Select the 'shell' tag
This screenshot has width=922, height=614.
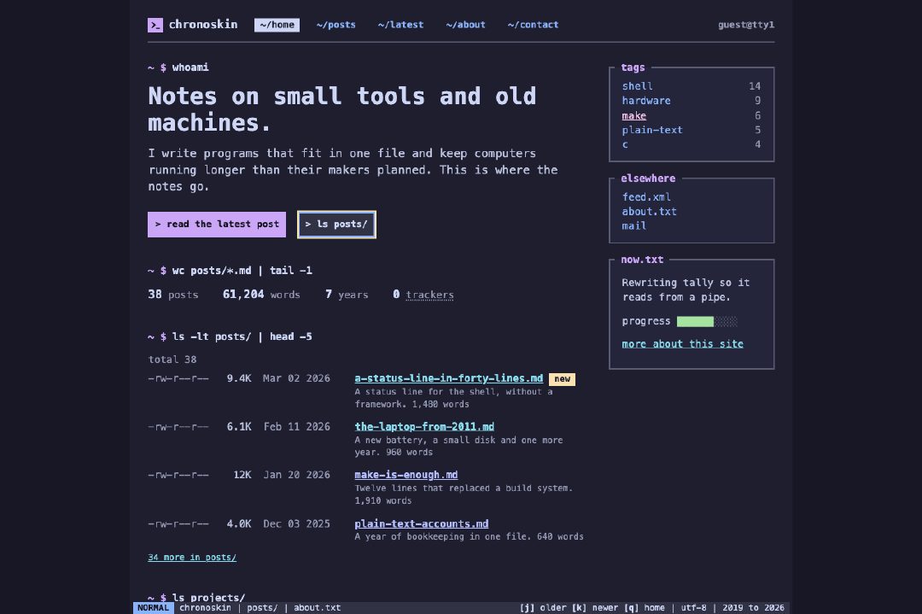pyautogui.click(x=638, y=86)
